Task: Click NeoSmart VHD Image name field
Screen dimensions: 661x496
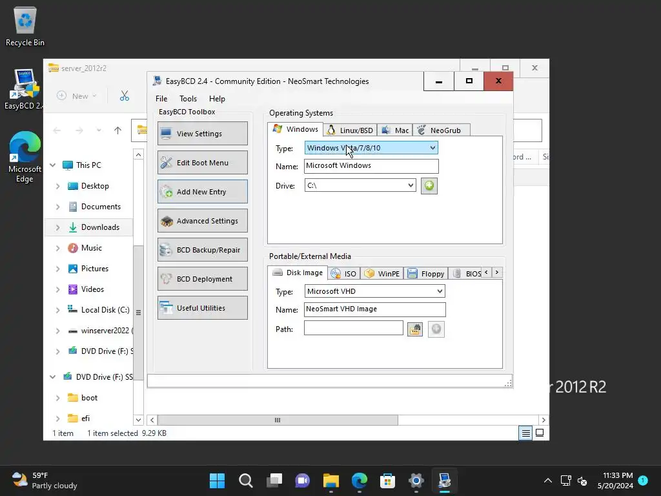Action: [x=374, y=309]
